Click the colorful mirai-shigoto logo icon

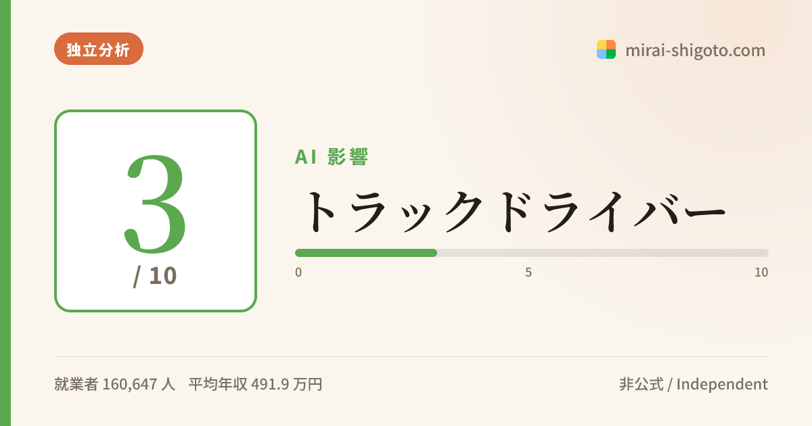coord(606,49)
